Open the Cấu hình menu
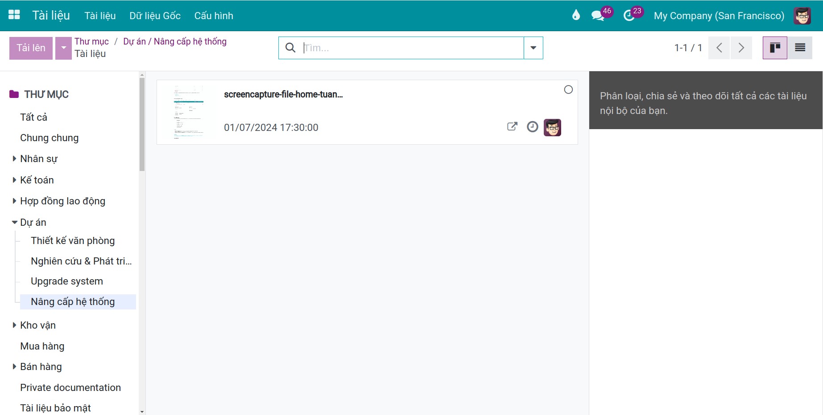The image size is (823, 415). [x=214, y=16]
